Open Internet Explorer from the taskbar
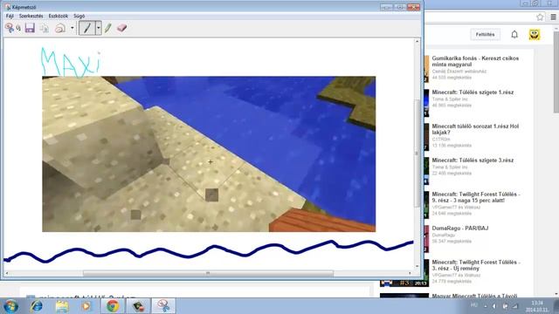 [37, 306]
